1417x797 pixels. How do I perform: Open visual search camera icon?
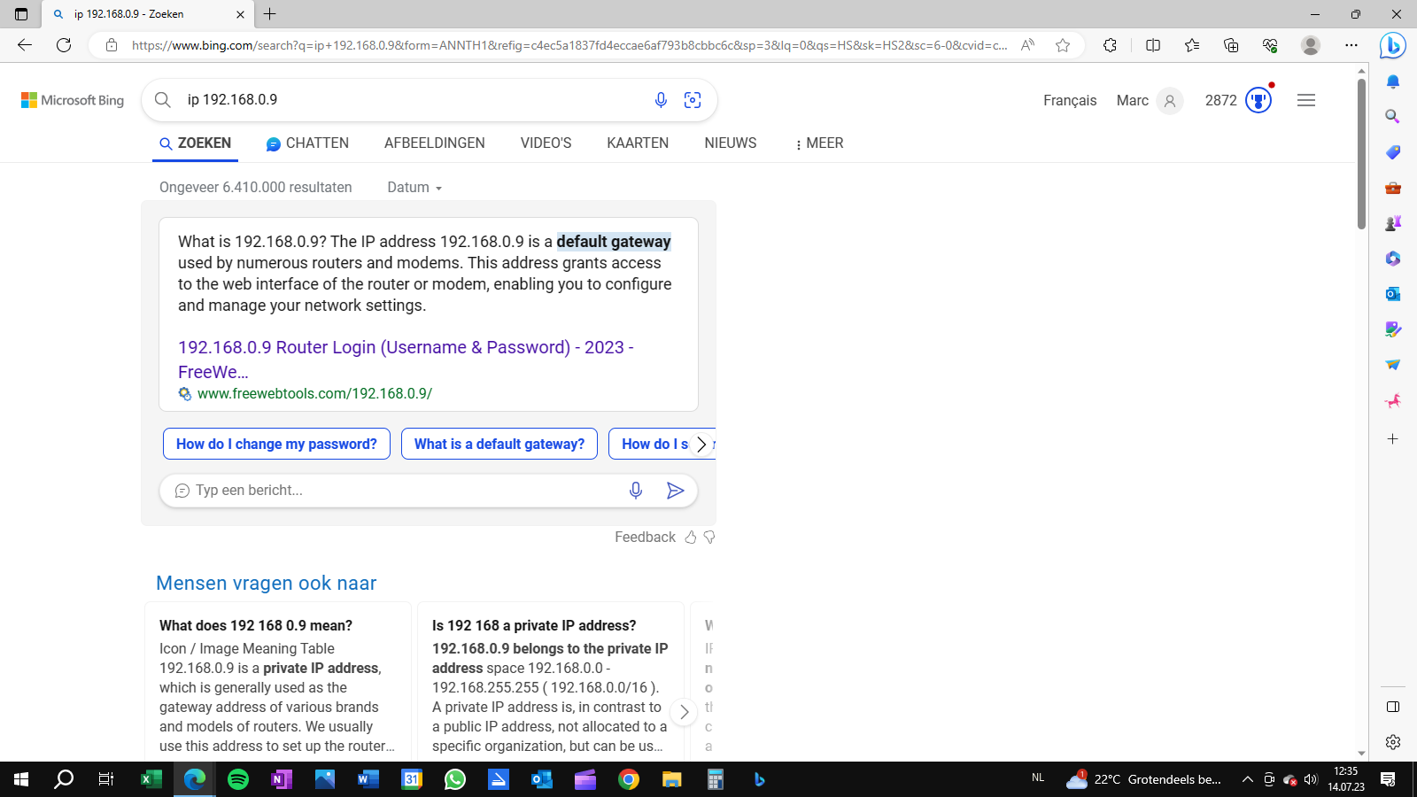[x=693, y=100]
